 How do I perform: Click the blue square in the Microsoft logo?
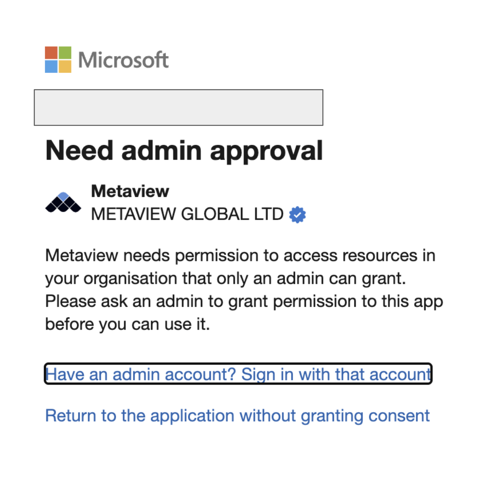pos(51,66)
